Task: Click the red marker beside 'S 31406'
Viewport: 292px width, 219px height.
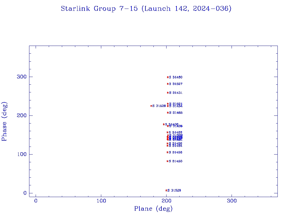Action: [164, 124]
